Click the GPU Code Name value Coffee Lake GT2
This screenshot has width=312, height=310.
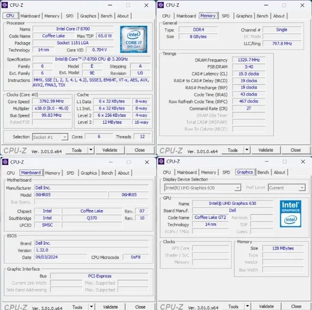[210, 218]
